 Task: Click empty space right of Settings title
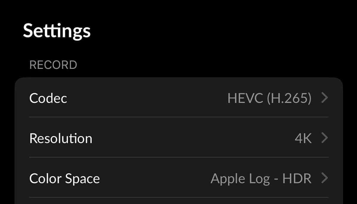pyautogui.click(x=208, y=31)
